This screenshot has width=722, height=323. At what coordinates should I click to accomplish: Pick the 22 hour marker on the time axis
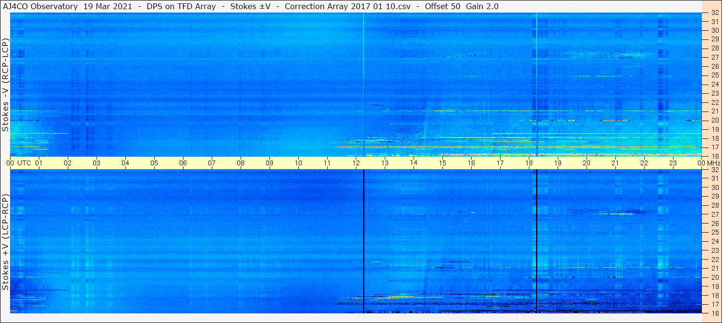(644, 163)
